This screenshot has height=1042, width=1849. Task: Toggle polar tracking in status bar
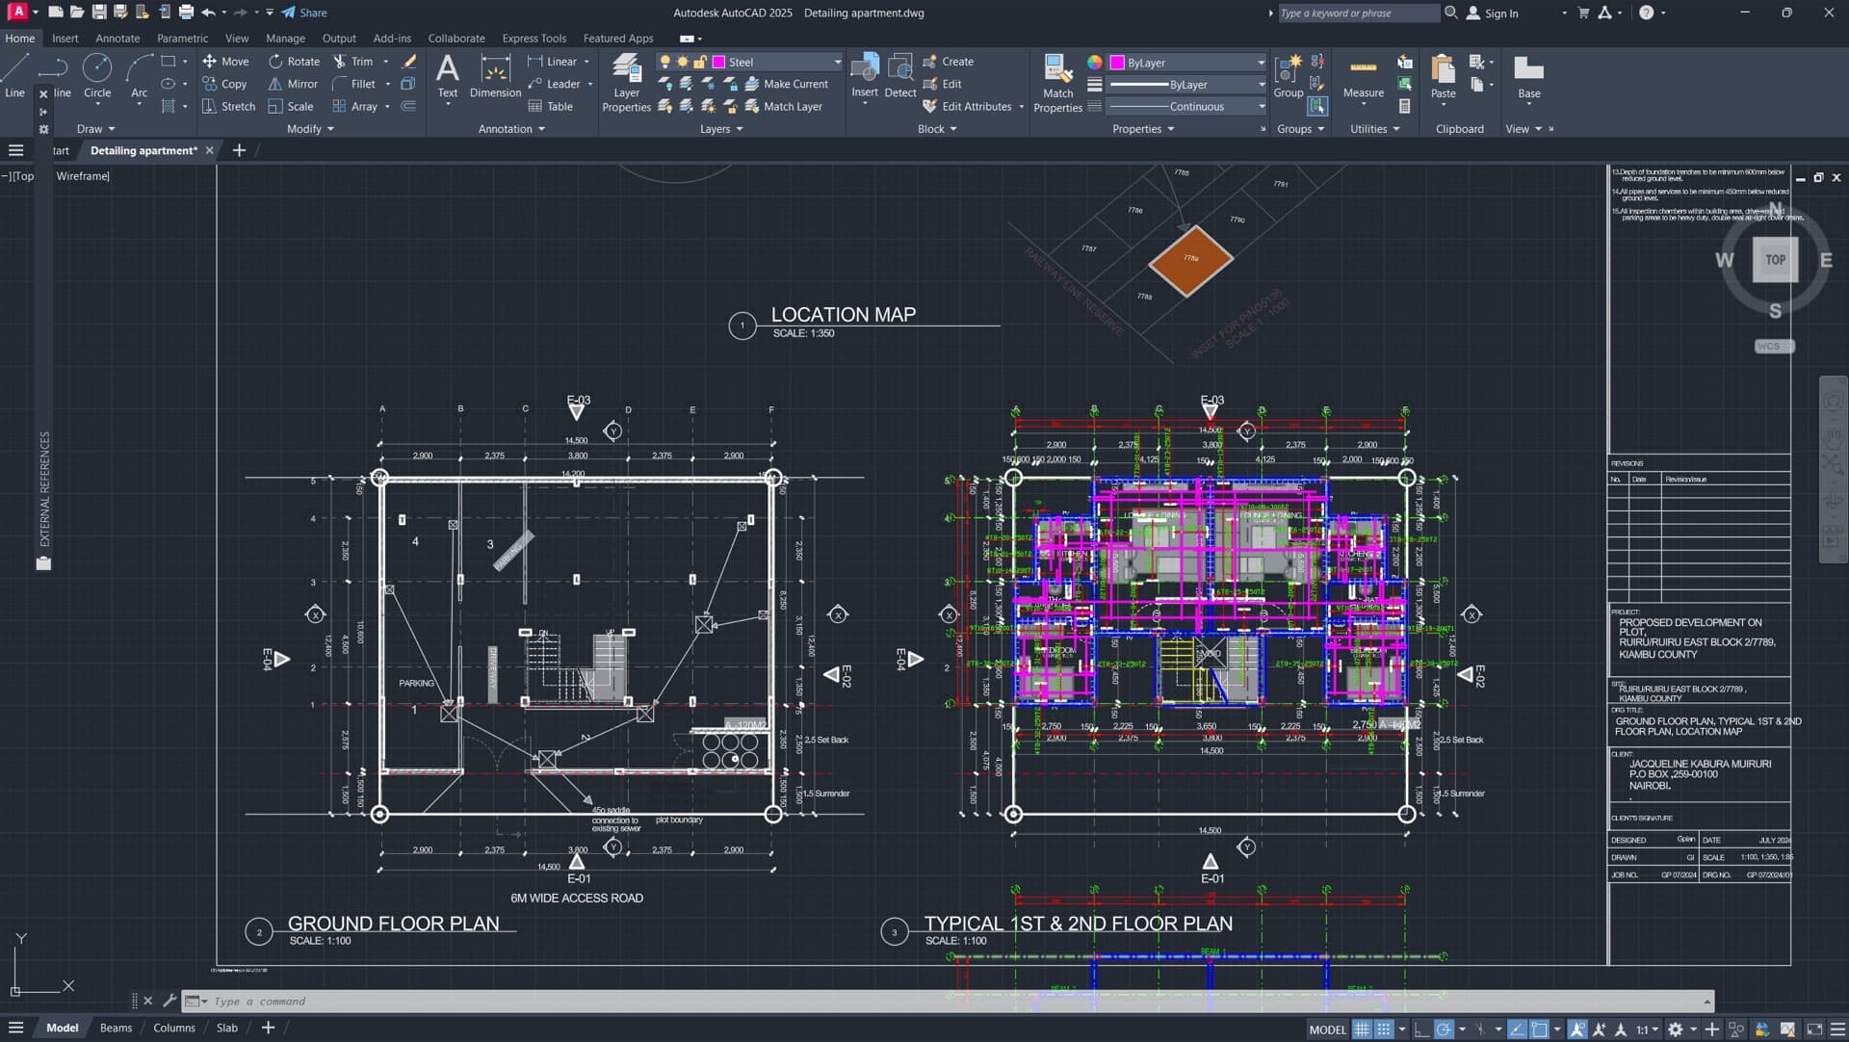pyautogui.click(x=1444, y=1029)
